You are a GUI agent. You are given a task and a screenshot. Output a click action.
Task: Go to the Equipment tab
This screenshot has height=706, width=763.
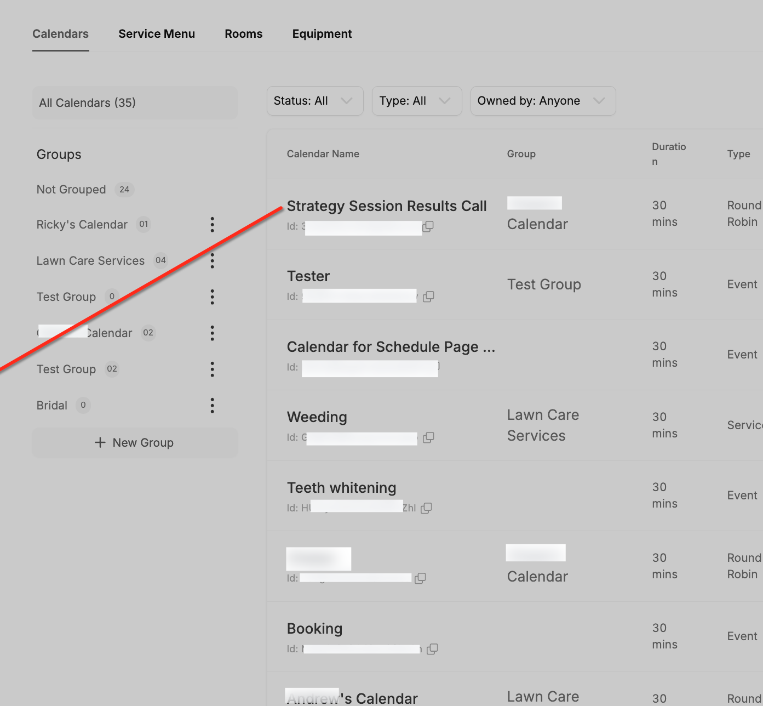tap(322, 34)
